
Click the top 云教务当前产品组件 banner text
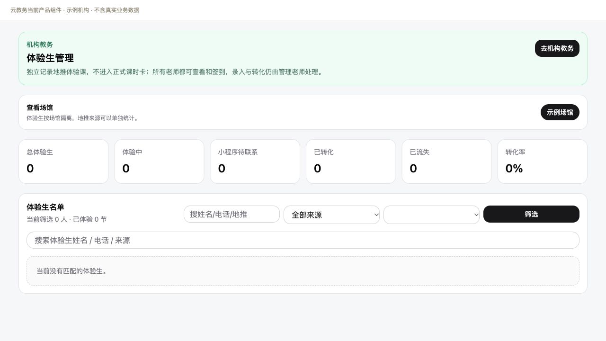point(75,10)
